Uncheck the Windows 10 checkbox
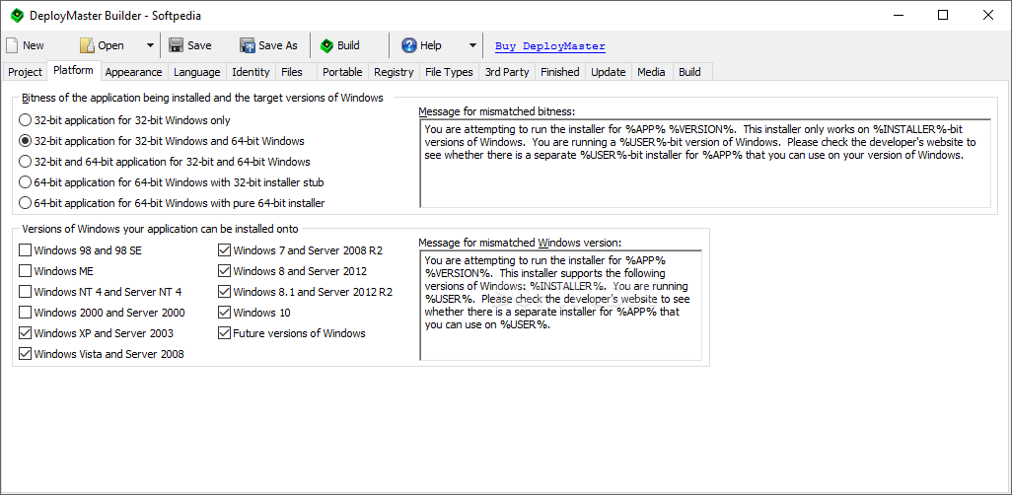The image size is (1012, 495). (225, 313)
